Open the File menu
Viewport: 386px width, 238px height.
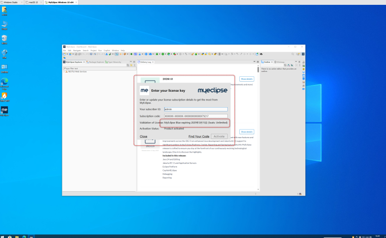click(x=64, y=50)
